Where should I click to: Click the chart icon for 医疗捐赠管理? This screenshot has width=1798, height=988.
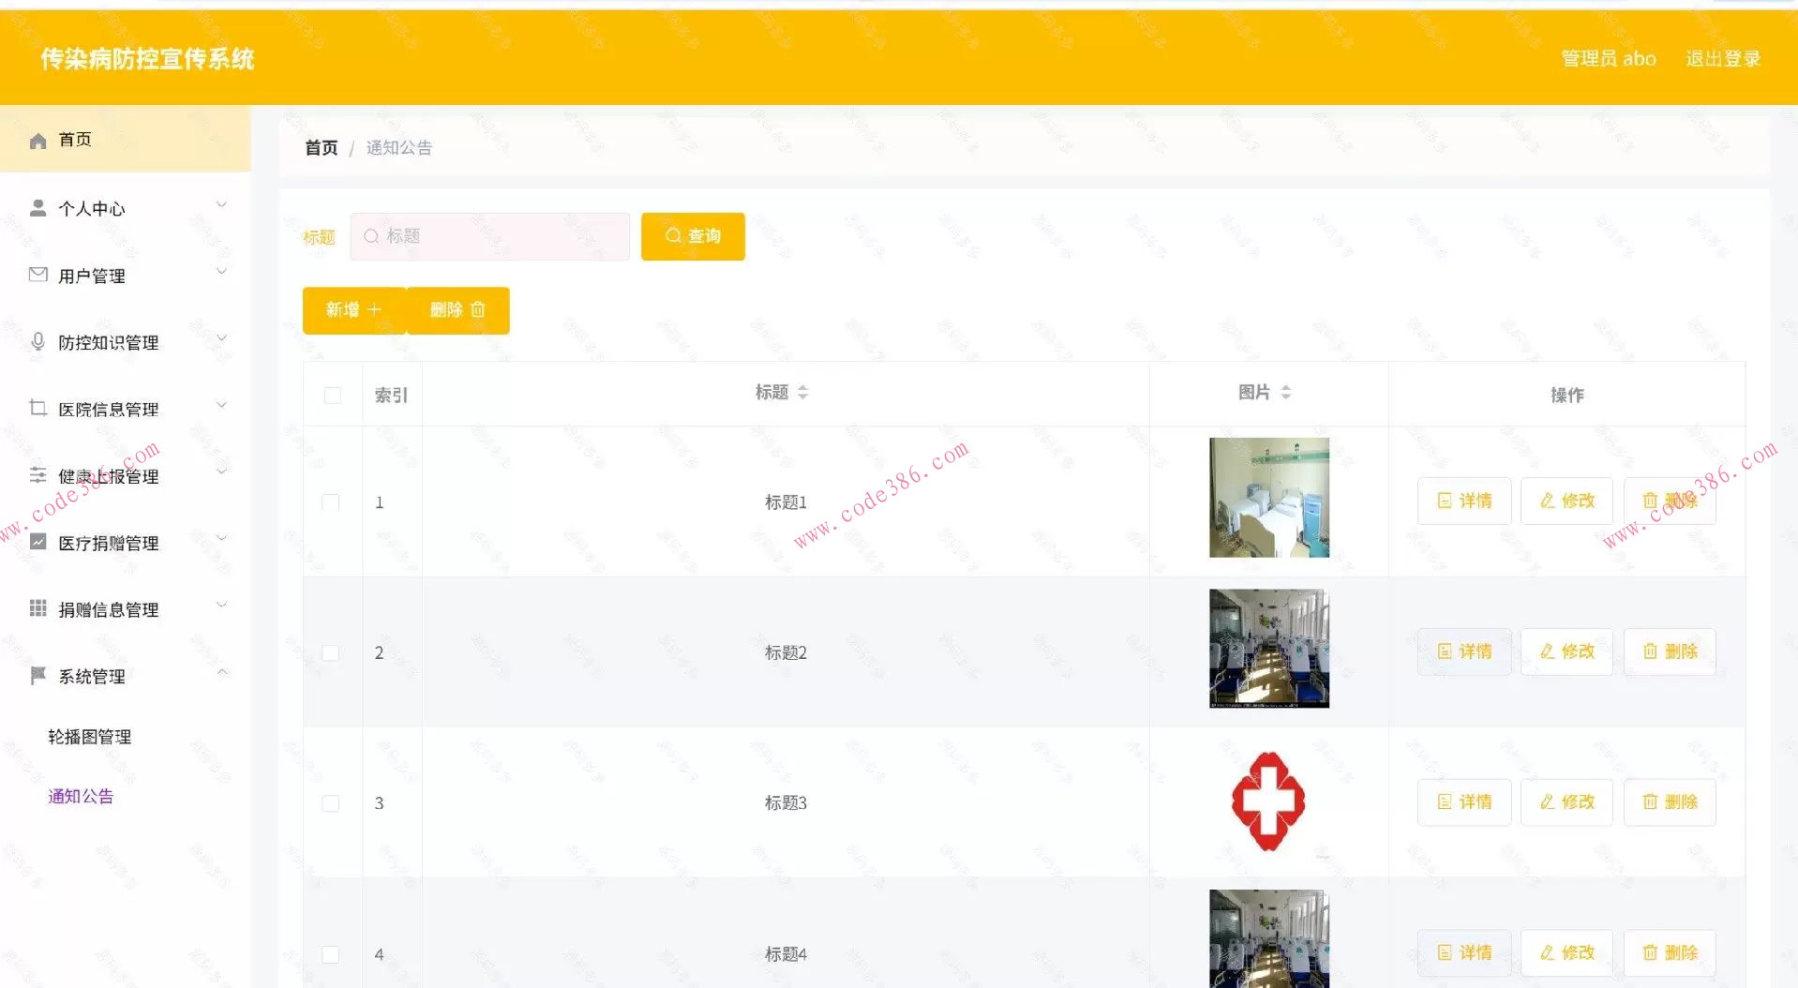37,542
